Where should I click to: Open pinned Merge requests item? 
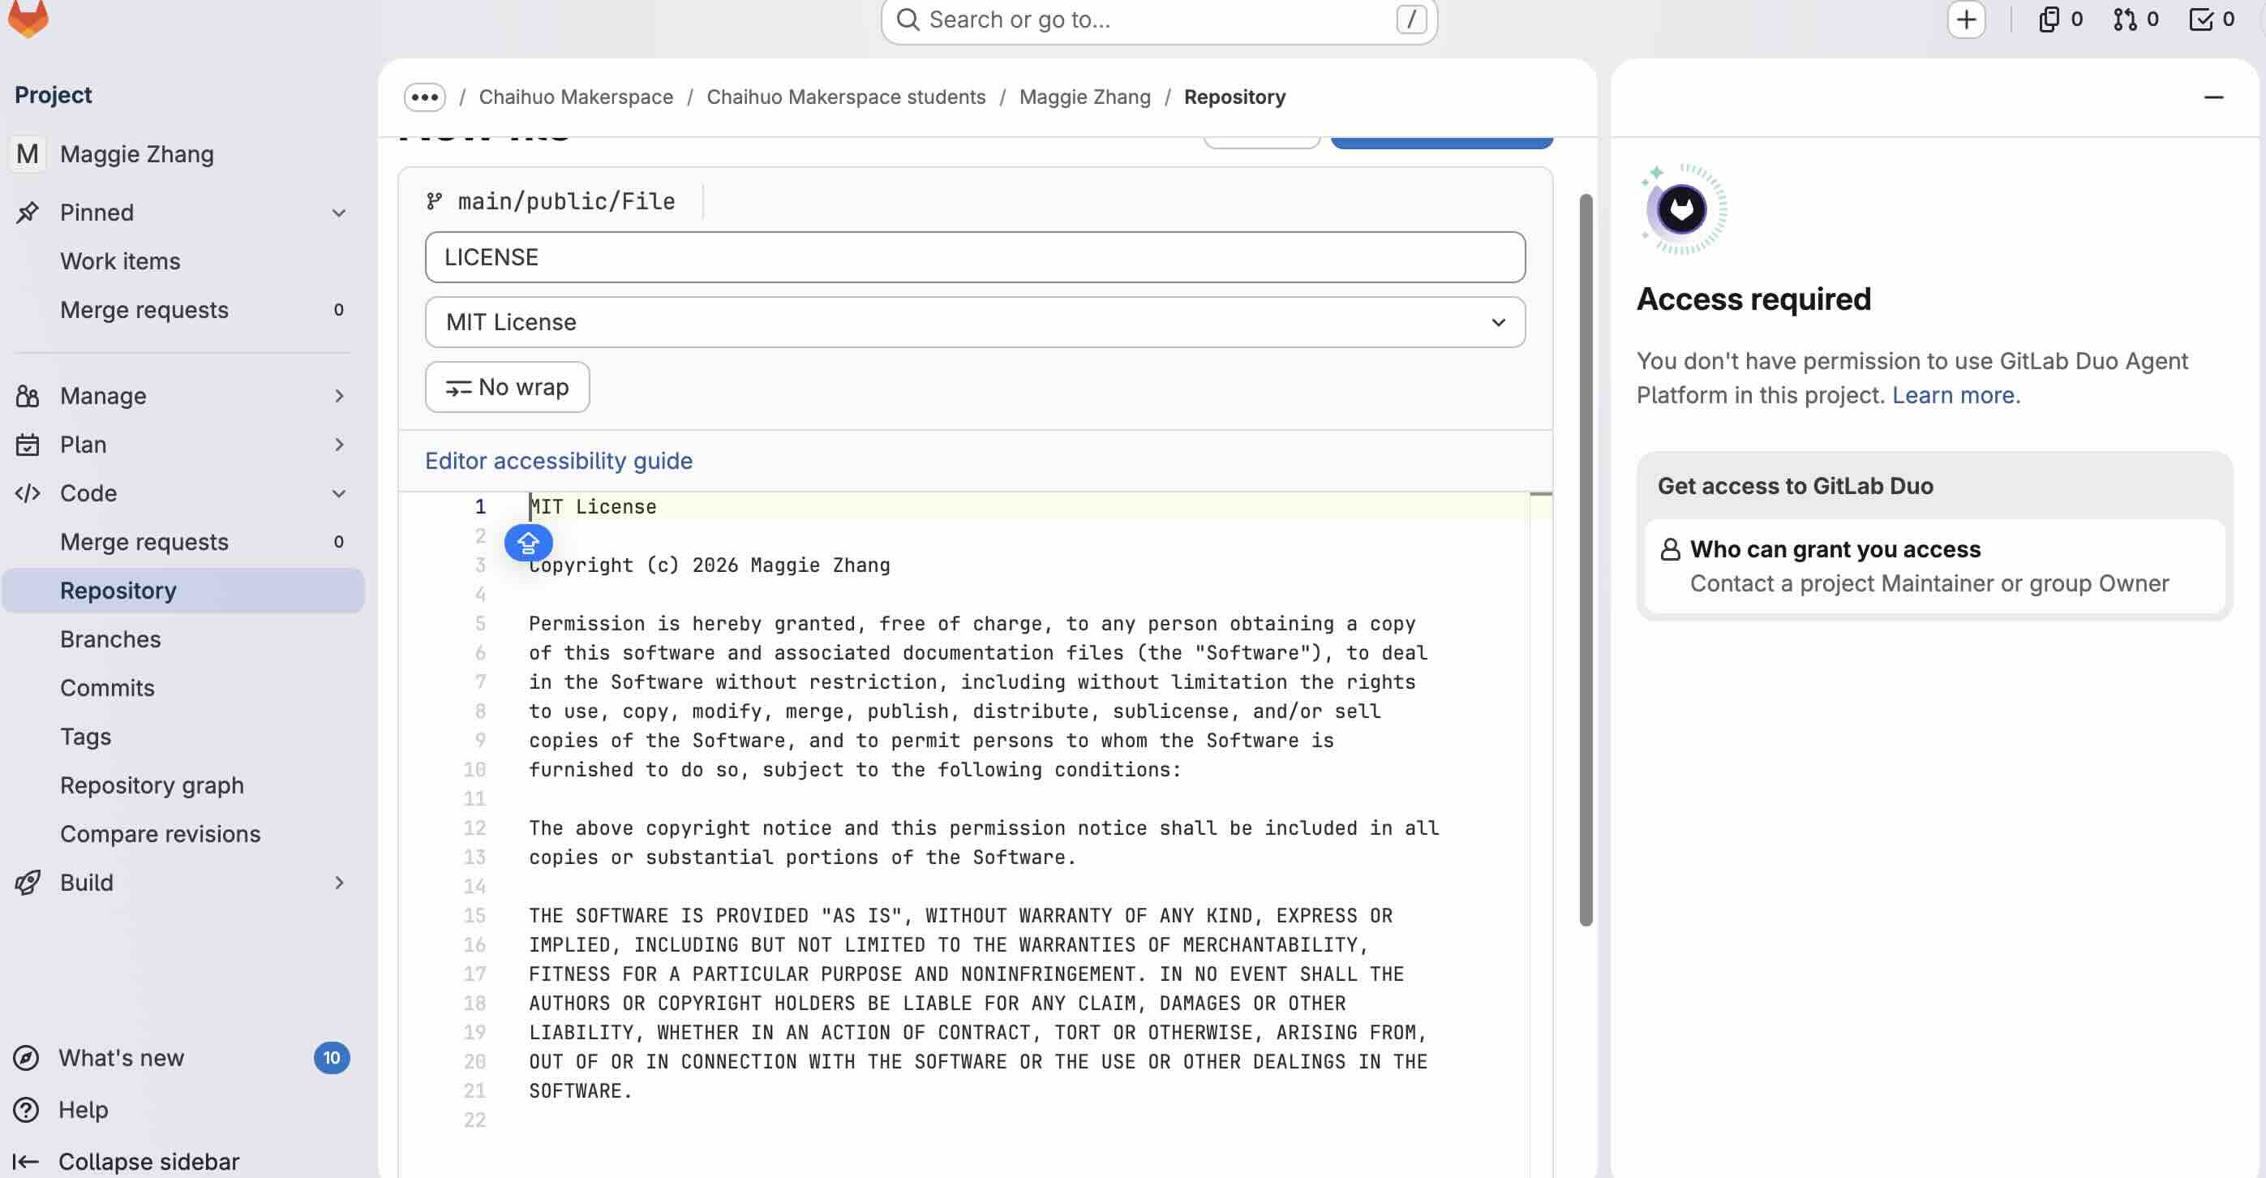click(x=183, y=310)
